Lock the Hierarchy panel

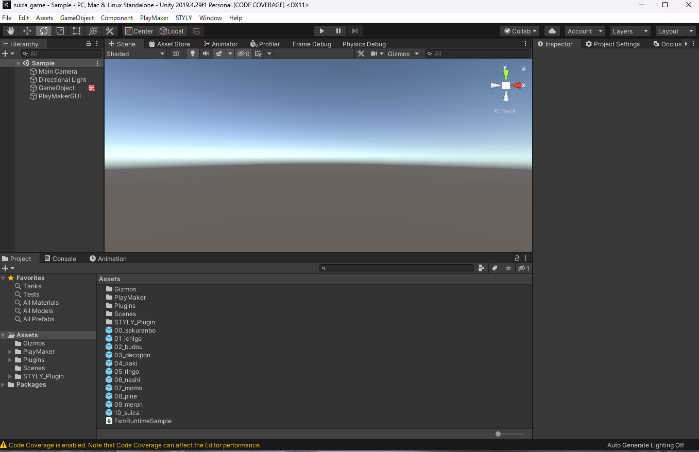tap(89, 44)
